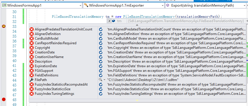This screenshot has width=248, height=106.
Task: Collapse the tm datatip expander arrow
Action: pyautogui.click(x=109, y=21)
